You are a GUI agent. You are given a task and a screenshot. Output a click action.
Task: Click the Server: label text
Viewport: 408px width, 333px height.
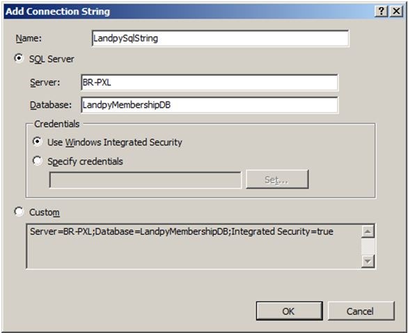tap(45, 83)
